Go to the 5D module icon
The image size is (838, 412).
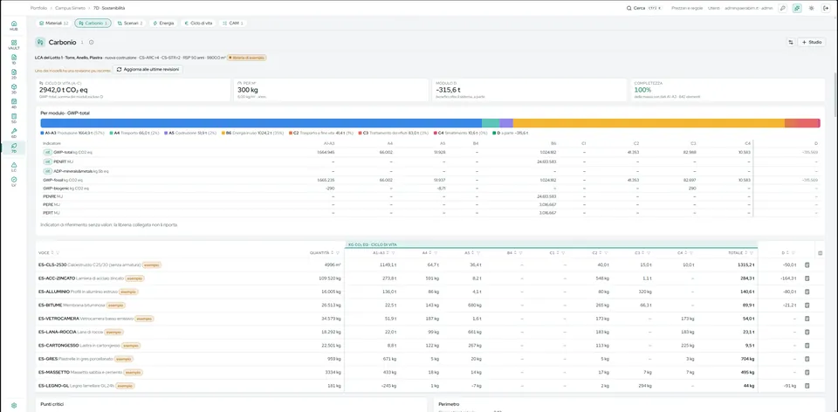pyautogui.click(x=14, y=118)
